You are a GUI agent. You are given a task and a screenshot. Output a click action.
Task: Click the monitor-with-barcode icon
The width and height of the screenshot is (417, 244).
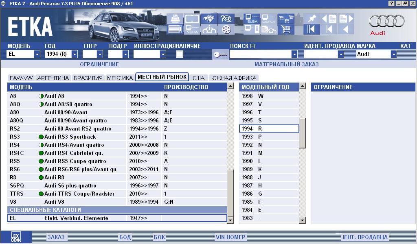tap(252, 29)
